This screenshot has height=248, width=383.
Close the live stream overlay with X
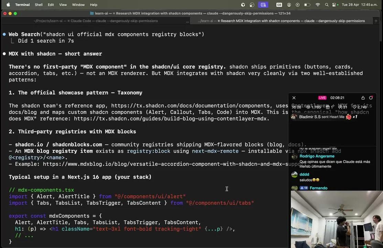pyautogui.click(x=294, y=98)
